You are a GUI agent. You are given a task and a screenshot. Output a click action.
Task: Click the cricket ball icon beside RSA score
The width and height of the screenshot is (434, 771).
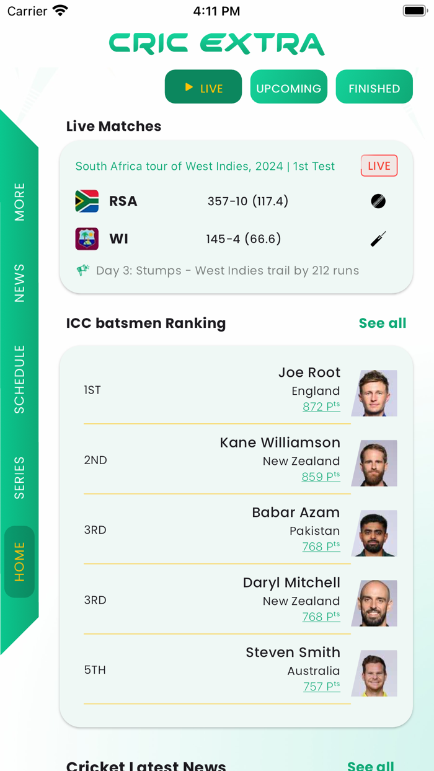(x=378, y=201)
